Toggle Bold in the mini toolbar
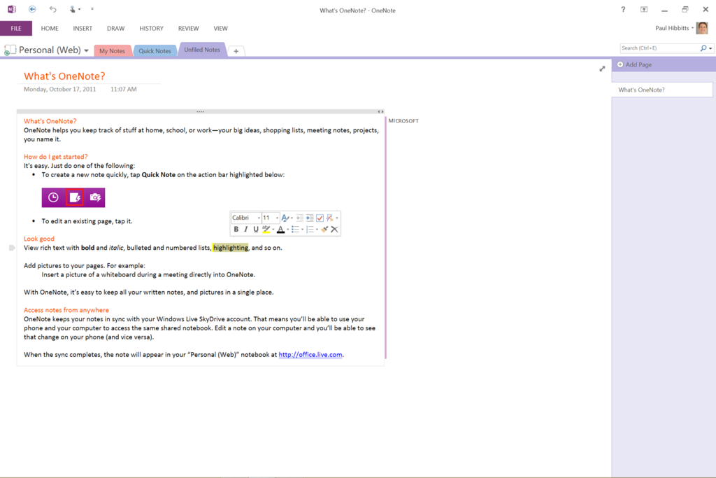 [x=236, y=230]
